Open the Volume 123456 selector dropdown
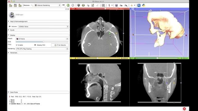This screenshot has height=111, width=198. [43, 27]
